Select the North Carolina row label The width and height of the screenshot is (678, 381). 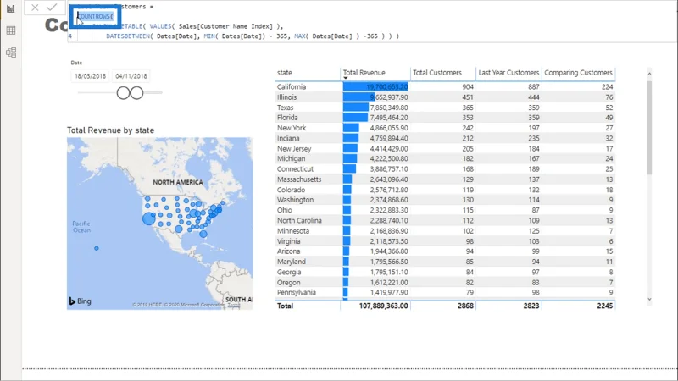click(299, 220)
